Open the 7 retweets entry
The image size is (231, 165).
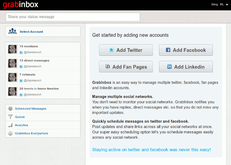tap(27, 75)
